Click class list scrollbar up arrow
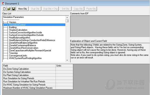The width and height of the screenshot is (150, 95). pos(67,17)
